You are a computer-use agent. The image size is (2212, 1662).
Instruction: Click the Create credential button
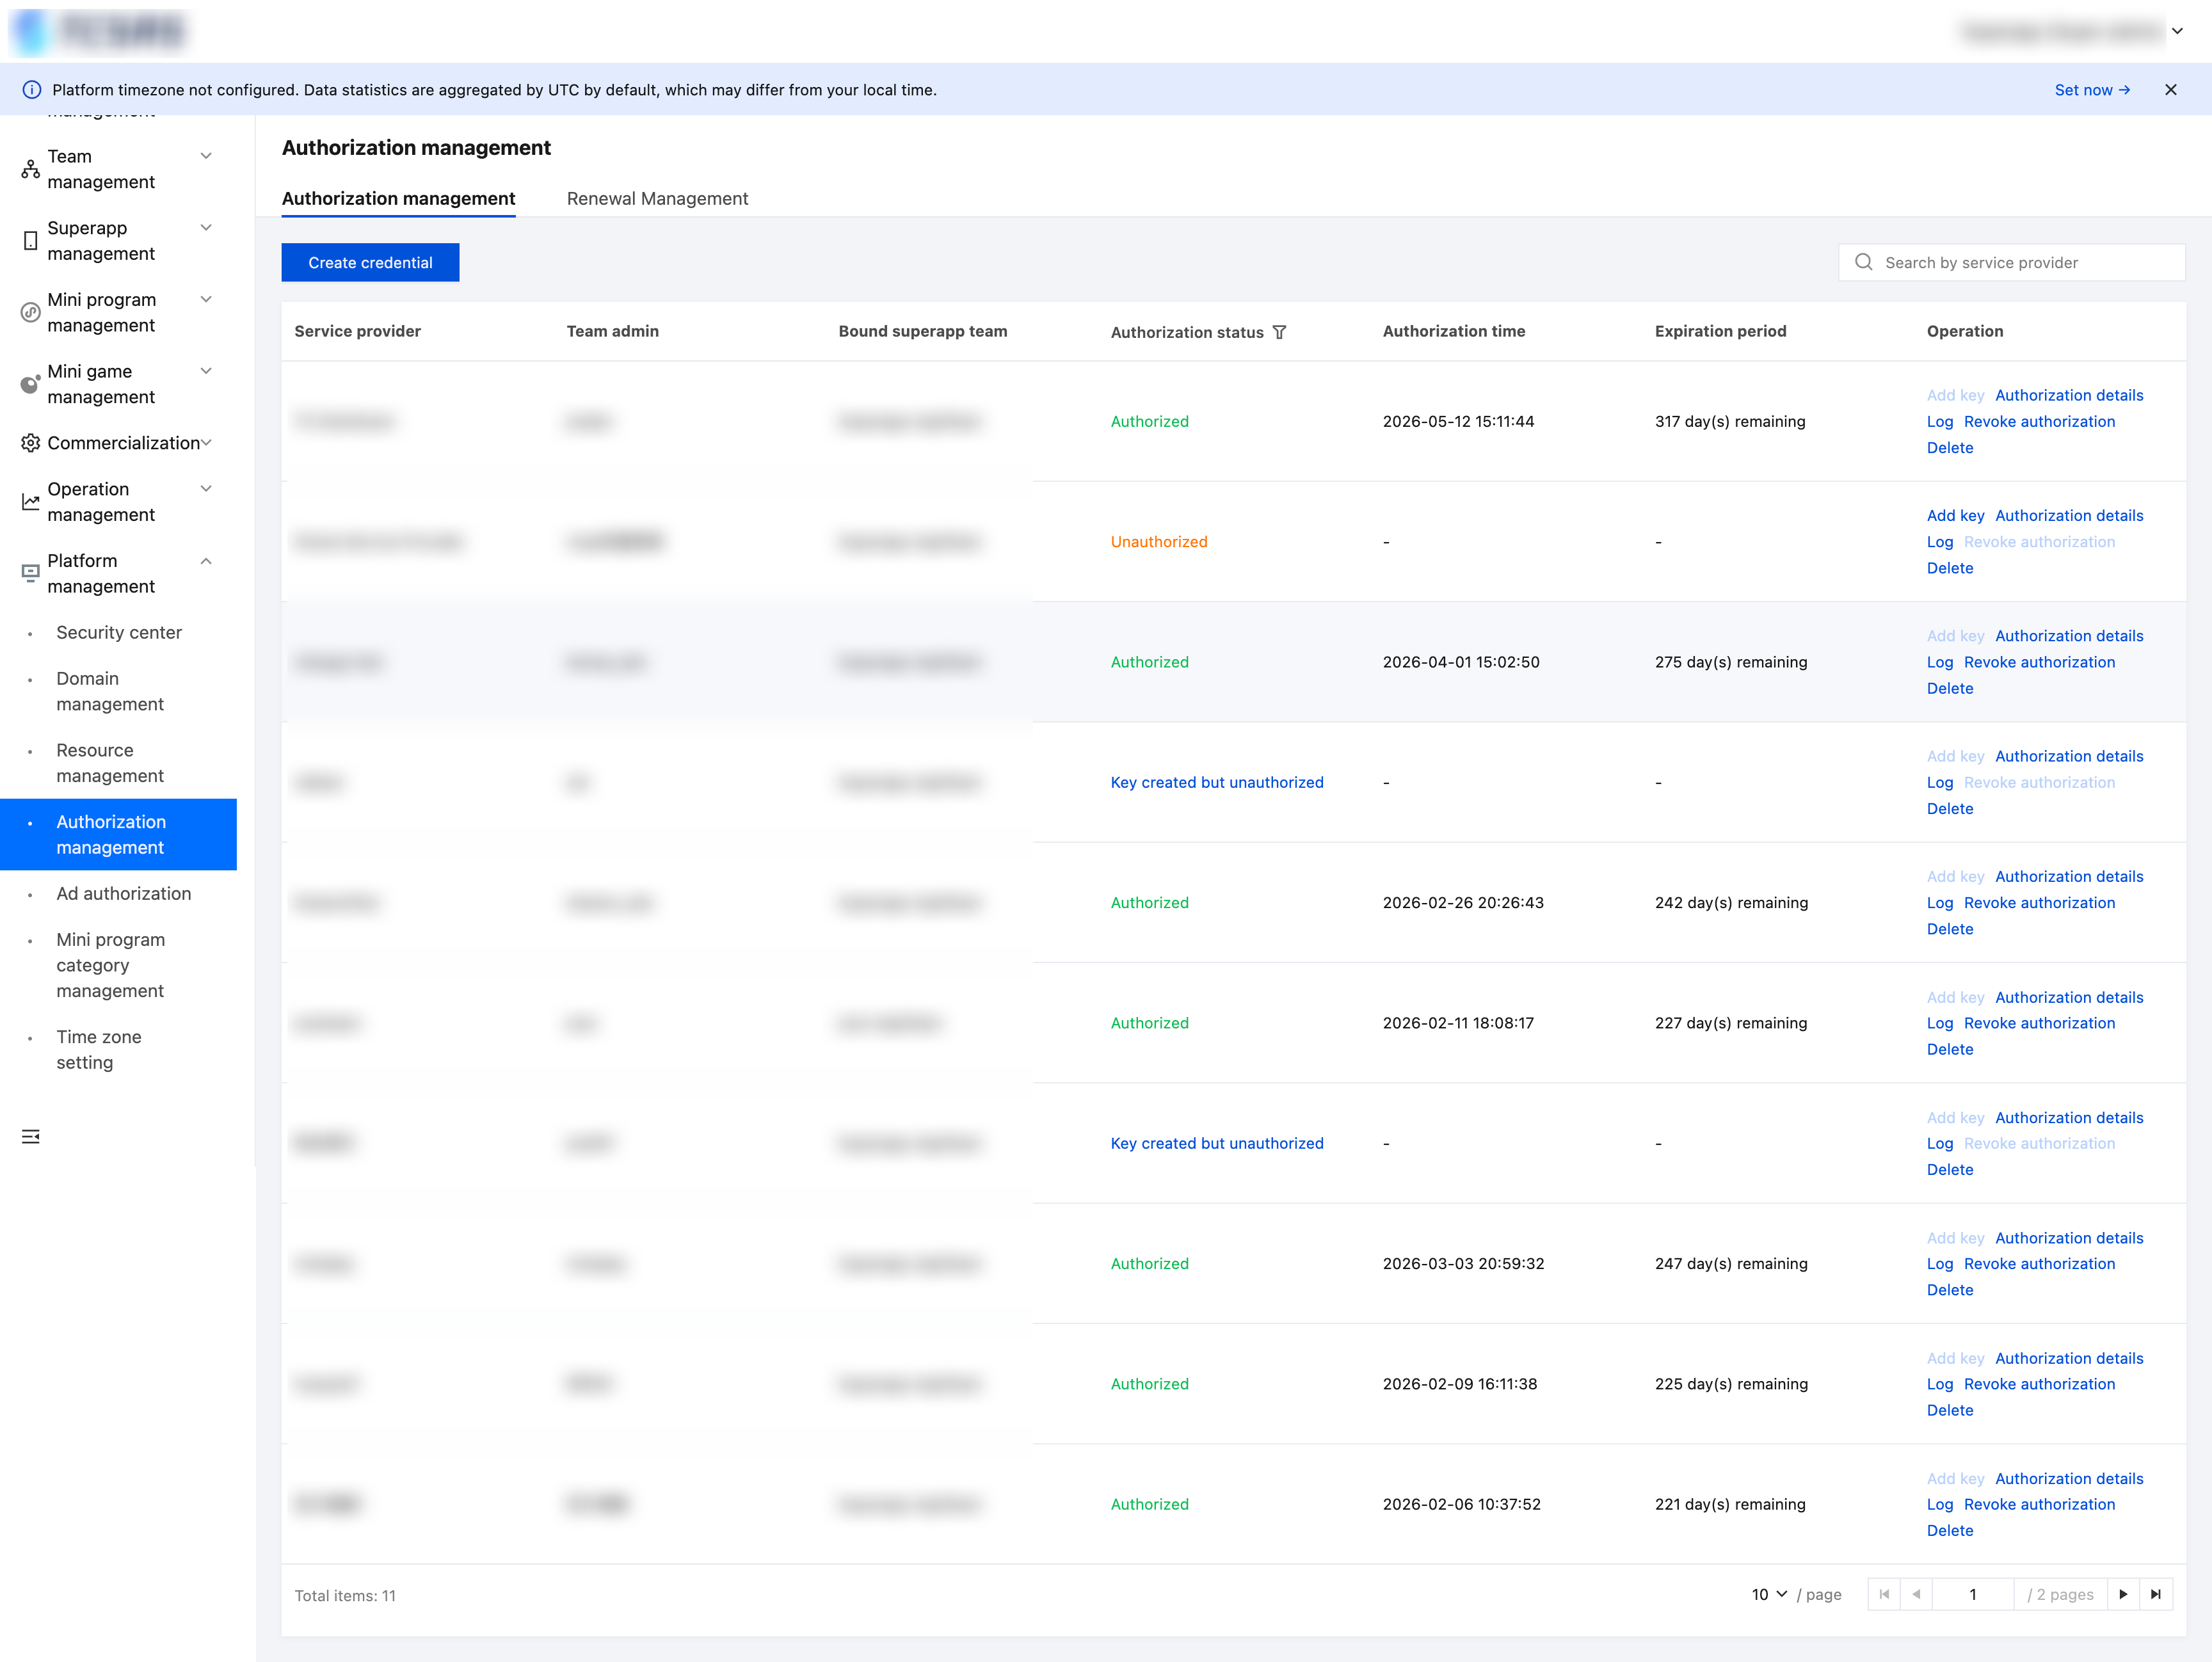(370, 262)
